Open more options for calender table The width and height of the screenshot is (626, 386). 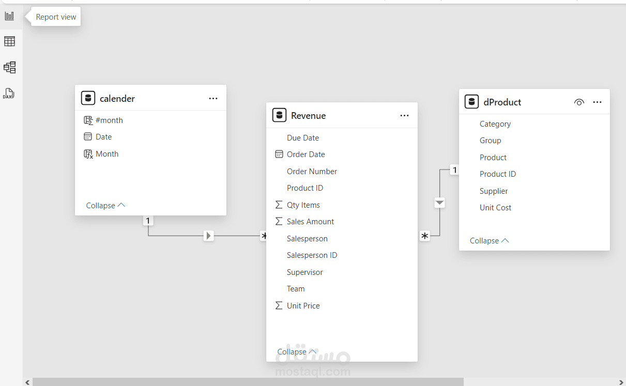point(213,98)
